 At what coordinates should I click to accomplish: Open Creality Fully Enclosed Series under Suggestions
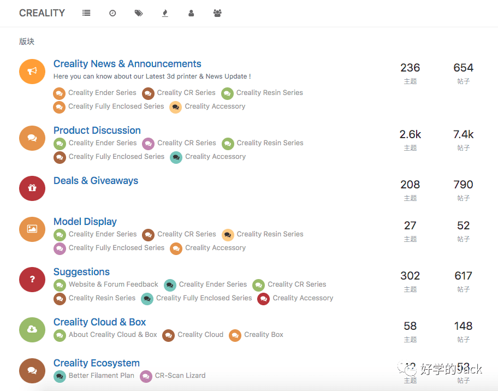[204, 298]
